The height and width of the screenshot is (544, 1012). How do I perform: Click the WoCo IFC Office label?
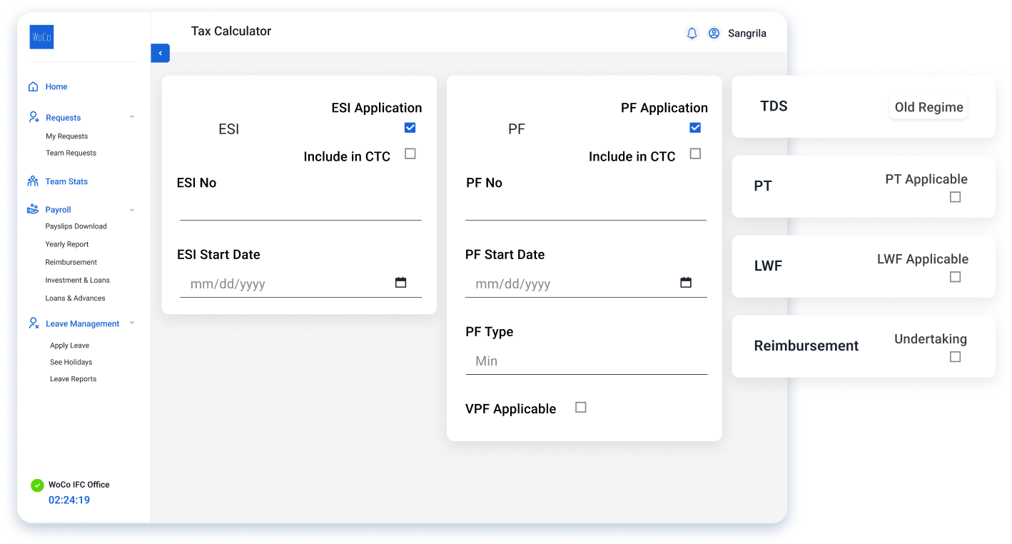[79, 485]
